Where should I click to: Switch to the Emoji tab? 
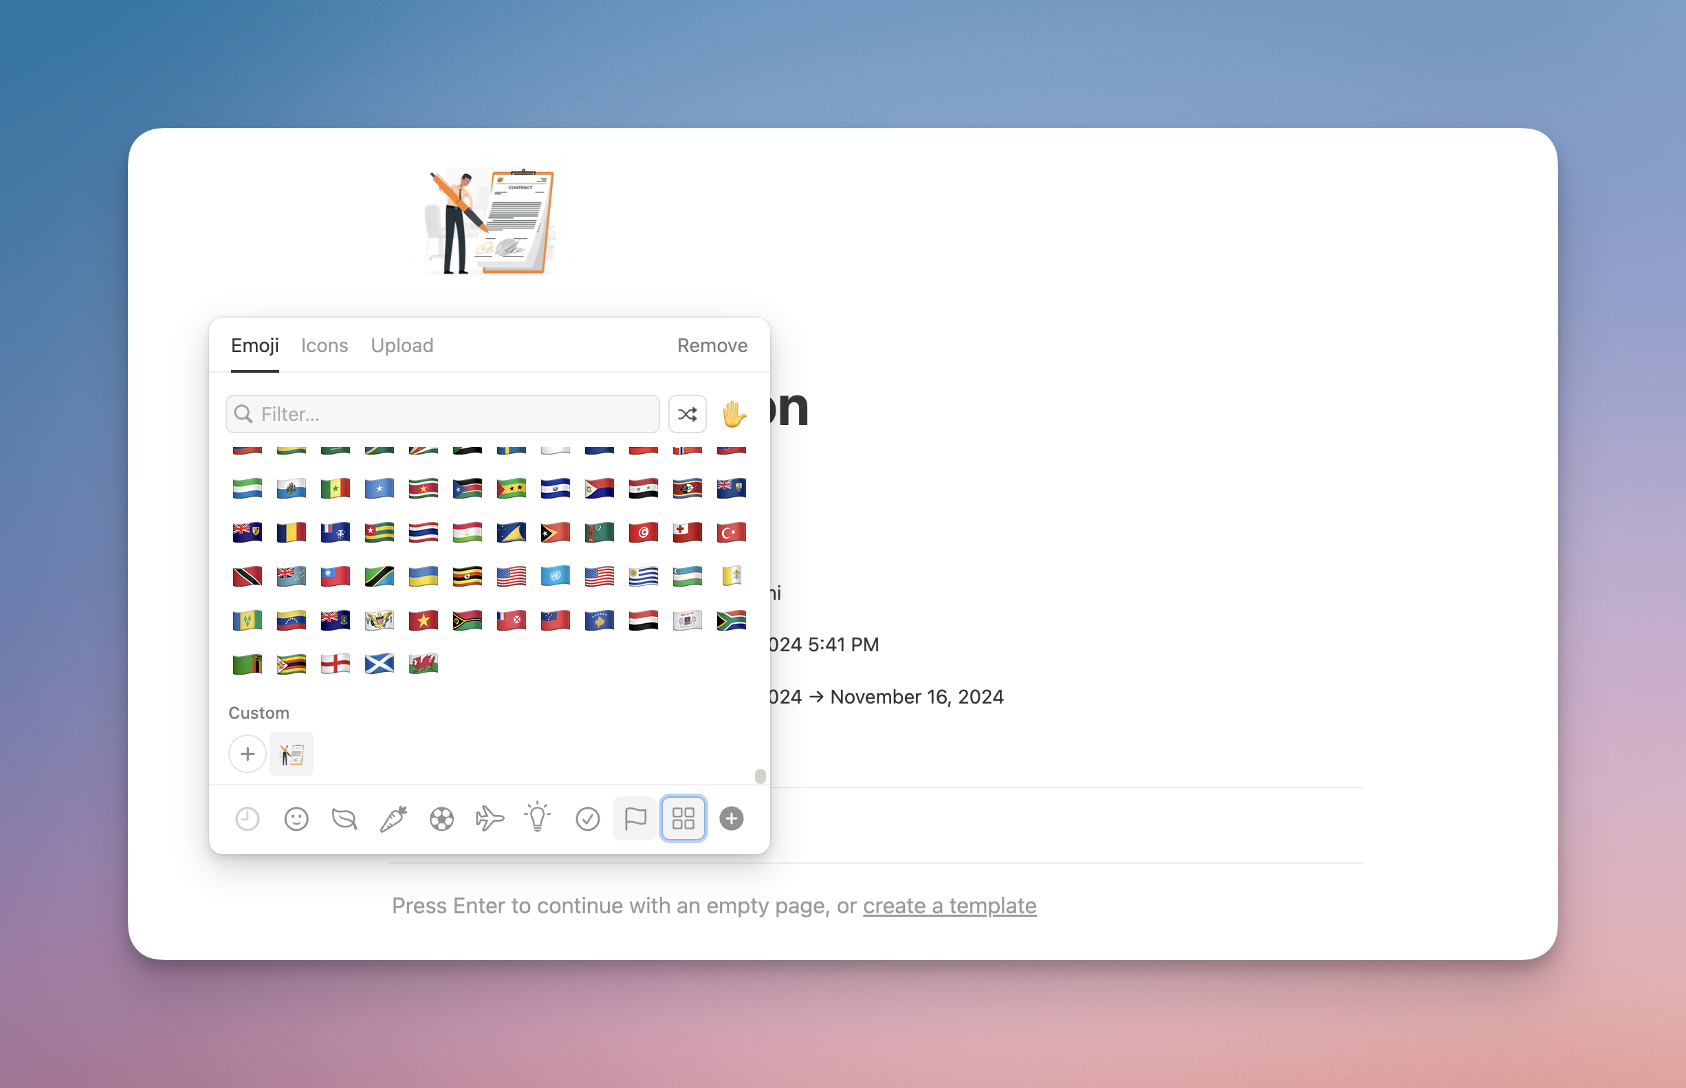(x=254, y=345)
